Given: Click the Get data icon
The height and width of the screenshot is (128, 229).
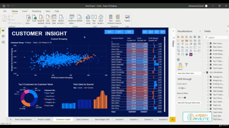Looking at the screenshot, I should (28, 17).
